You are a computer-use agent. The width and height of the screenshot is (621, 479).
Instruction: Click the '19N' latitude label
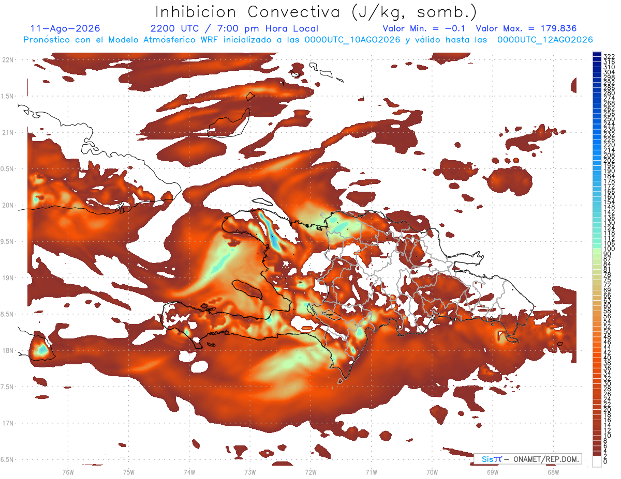8,278
